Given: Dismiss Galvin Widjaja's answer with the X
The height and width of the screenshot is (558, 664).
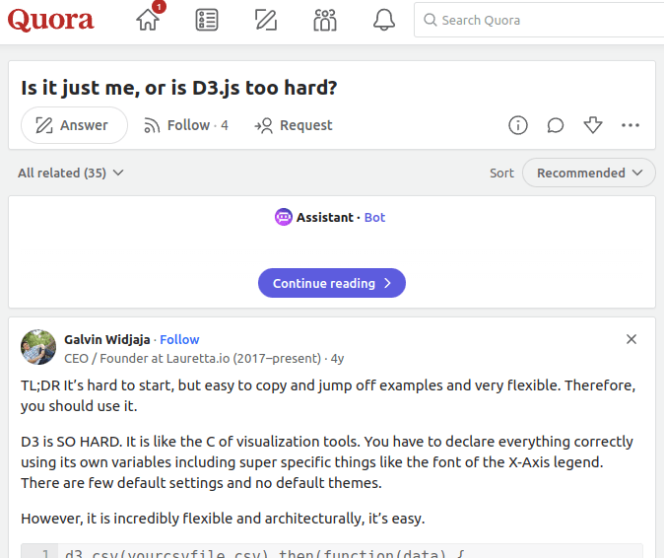Looking at the screenshot, I should click(631, 339).
